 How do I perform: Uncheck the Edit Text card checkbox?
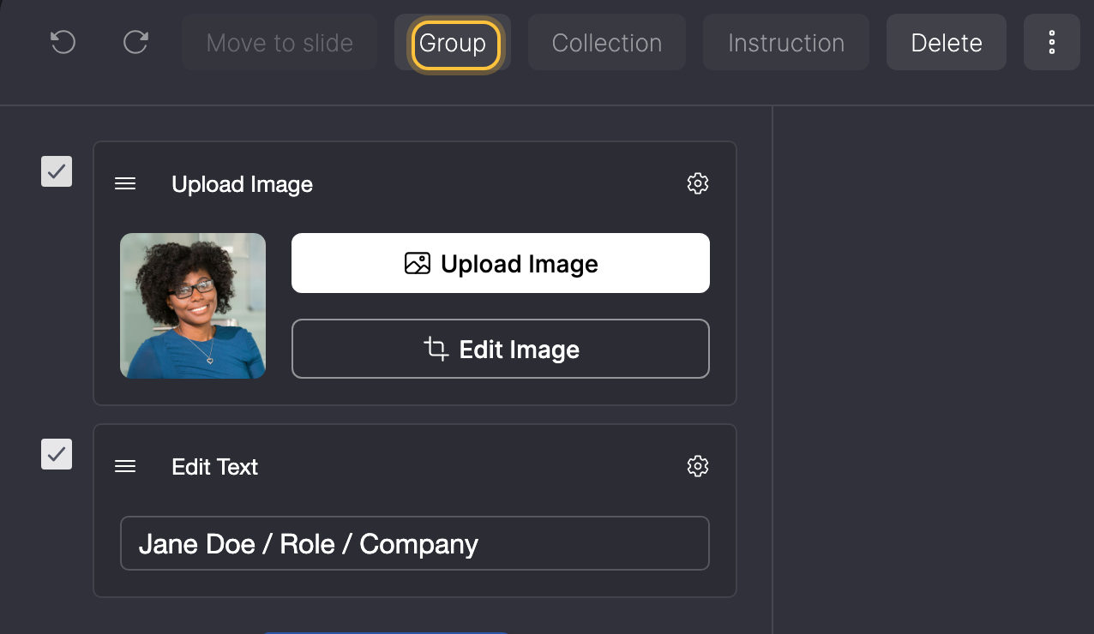coord(57,454)
